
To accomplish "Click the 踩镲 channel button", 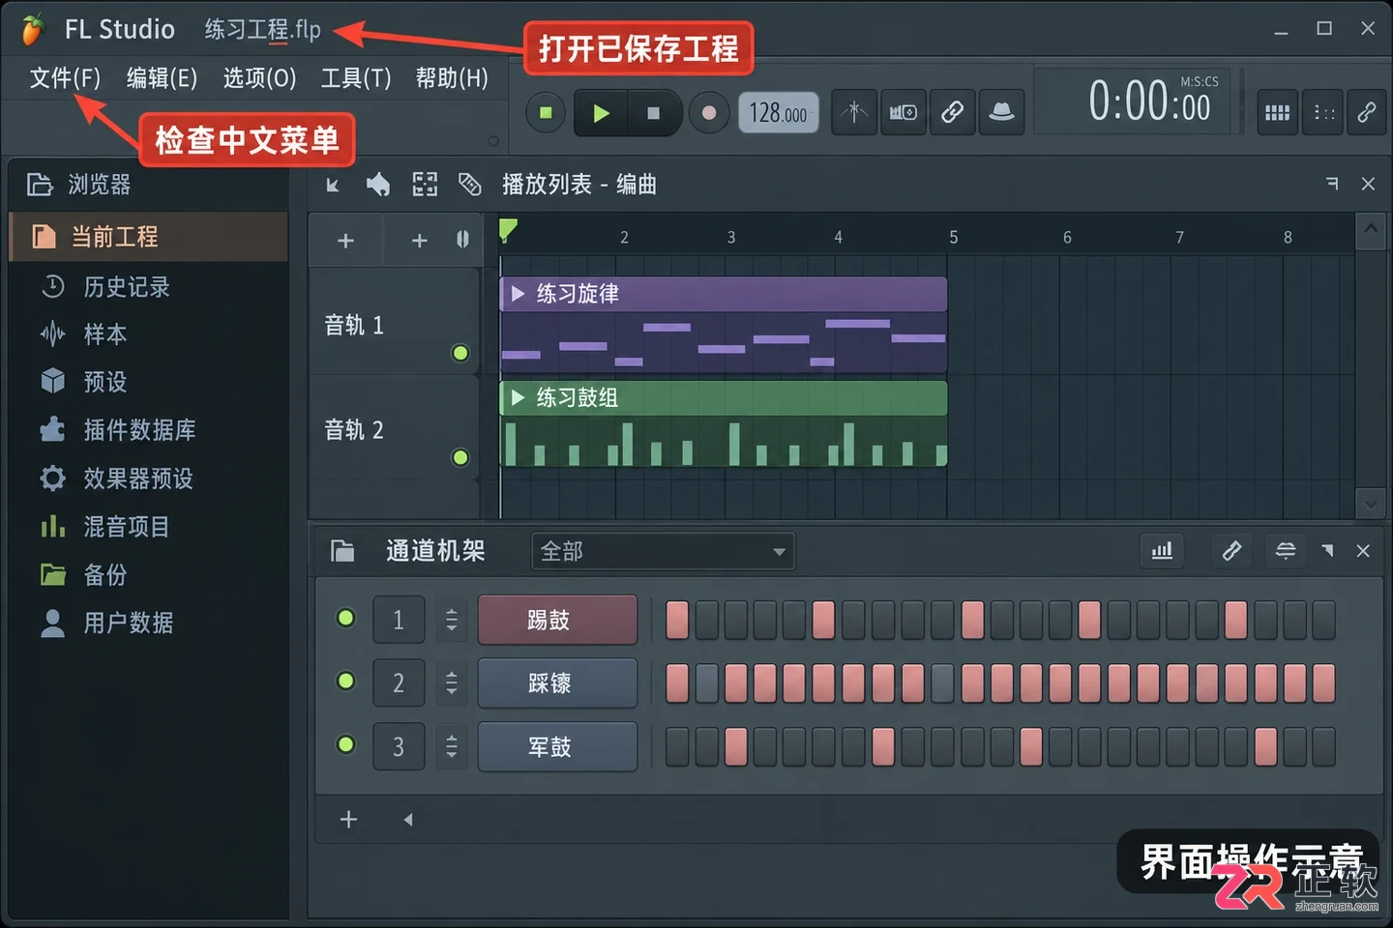I will tap(557, 683).
